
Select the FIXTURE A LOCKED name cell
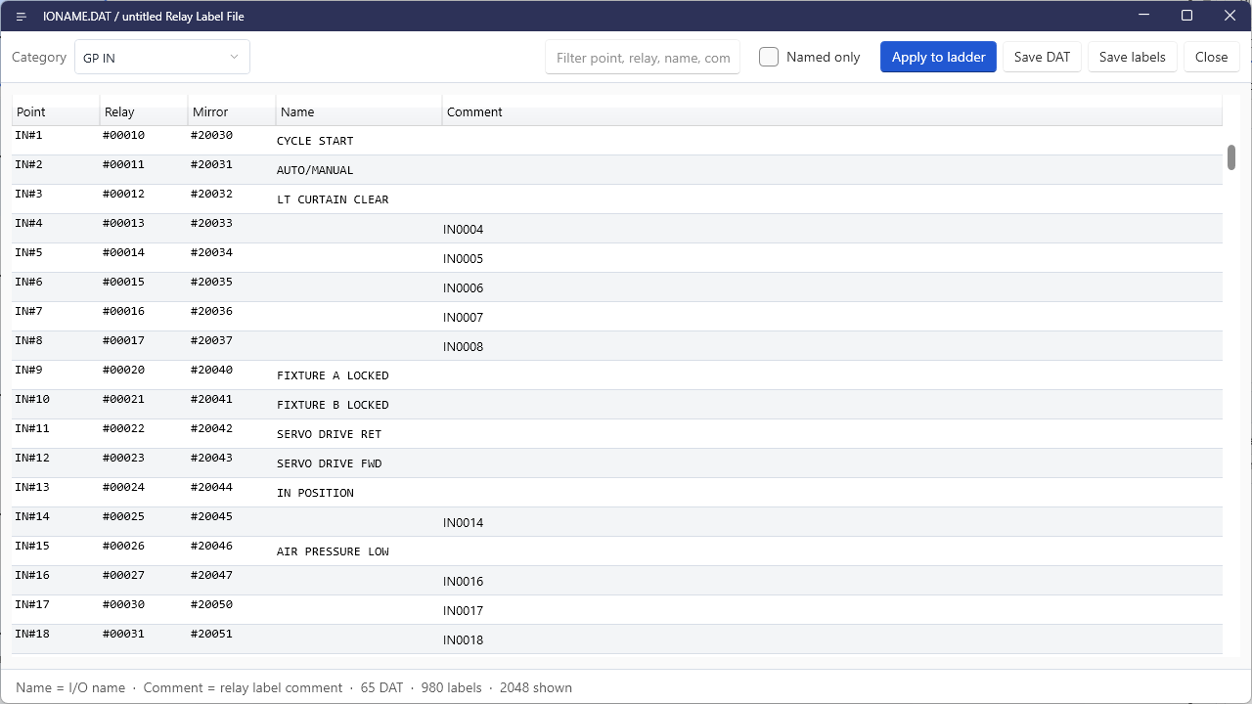(358, 375)
